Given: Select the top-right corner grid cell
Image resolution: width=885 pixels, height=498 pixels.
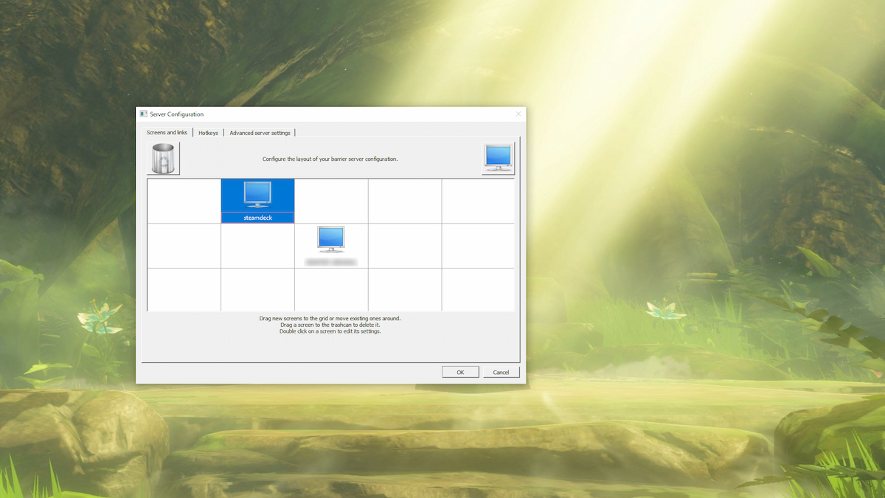Looking at the screenshot, I should 478,201.
